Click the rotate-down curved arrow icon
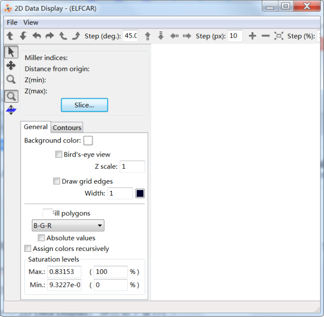Screen dimensions: 324x317 tap(23, 36)
